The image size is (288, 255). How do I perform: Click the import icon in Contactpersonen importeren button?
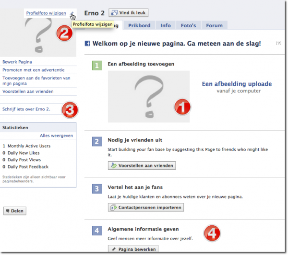113,208
